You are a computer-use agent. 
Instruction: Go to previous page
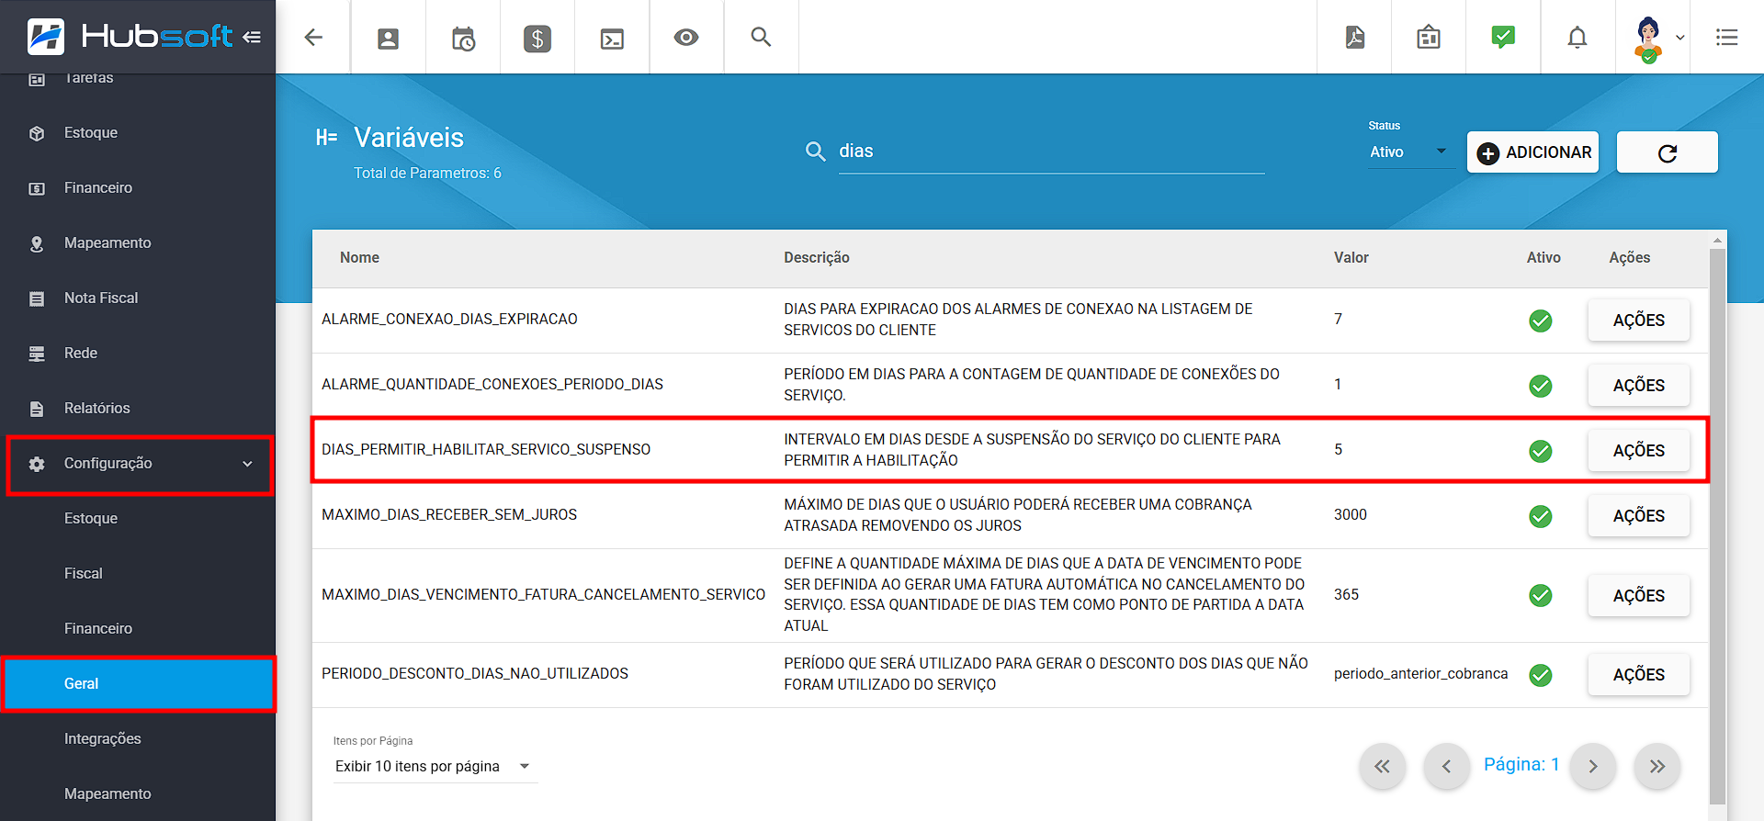tap(1446, 766)
